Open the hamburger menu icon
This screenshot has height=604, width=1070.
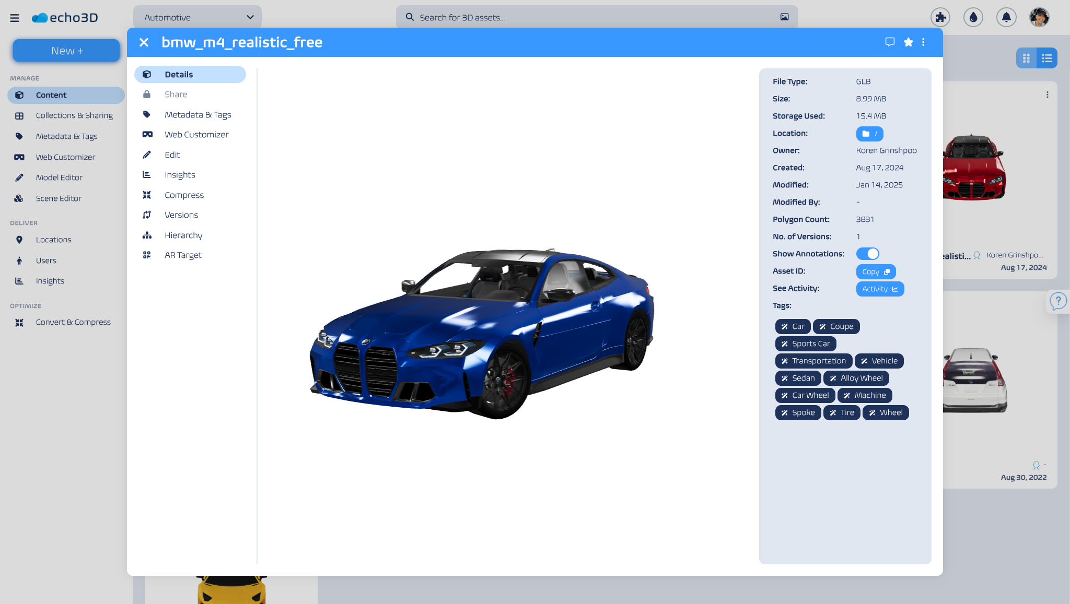click(x=15, y=18)
